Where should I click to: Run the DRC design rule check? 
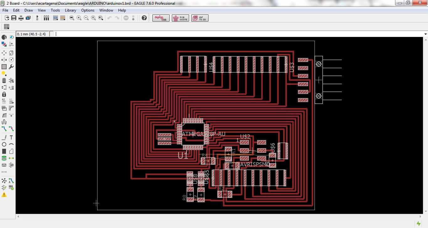[x=11, y=188]
